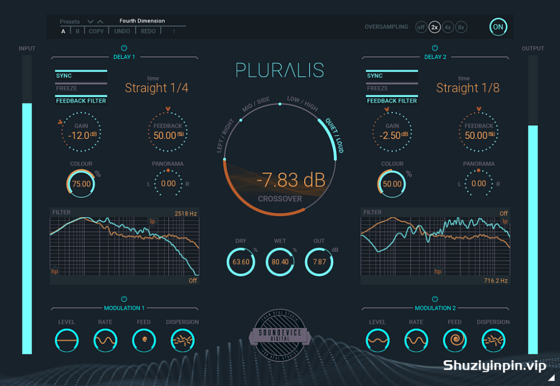Image resolution: width=560 pixels, height=386 pixels.
Task: Open next preset with down chevron
Action: [90, 22]
